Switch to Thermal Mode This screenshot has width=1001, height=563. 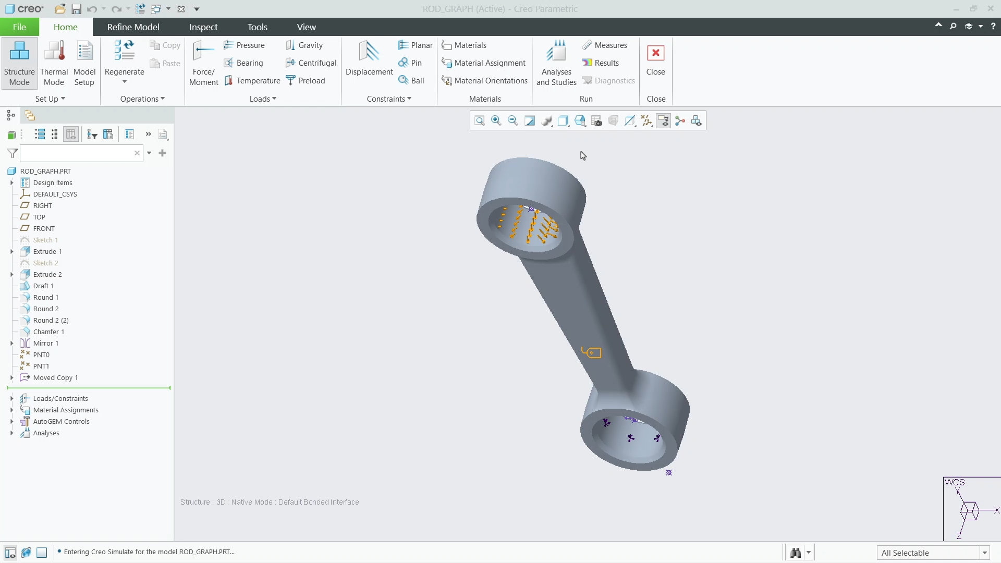click(54, 63)
